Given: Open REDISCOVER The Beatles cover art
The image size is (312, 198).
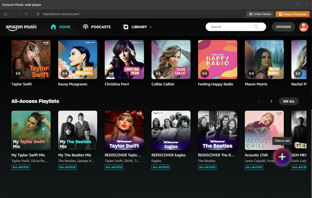Looking at the screenshot, I should 218,130.
